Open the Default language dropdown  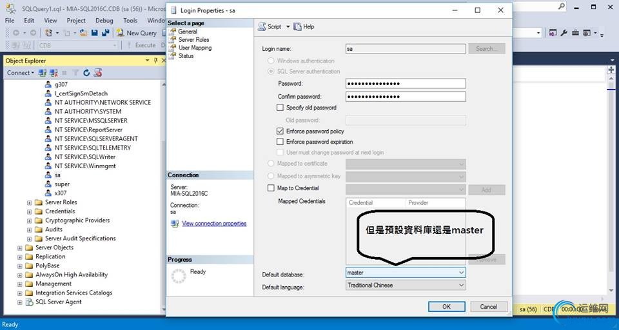pos(461,285)
